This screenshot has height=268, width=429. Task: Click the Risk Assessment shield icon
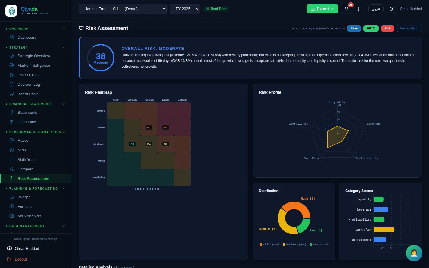coord(12,178)
